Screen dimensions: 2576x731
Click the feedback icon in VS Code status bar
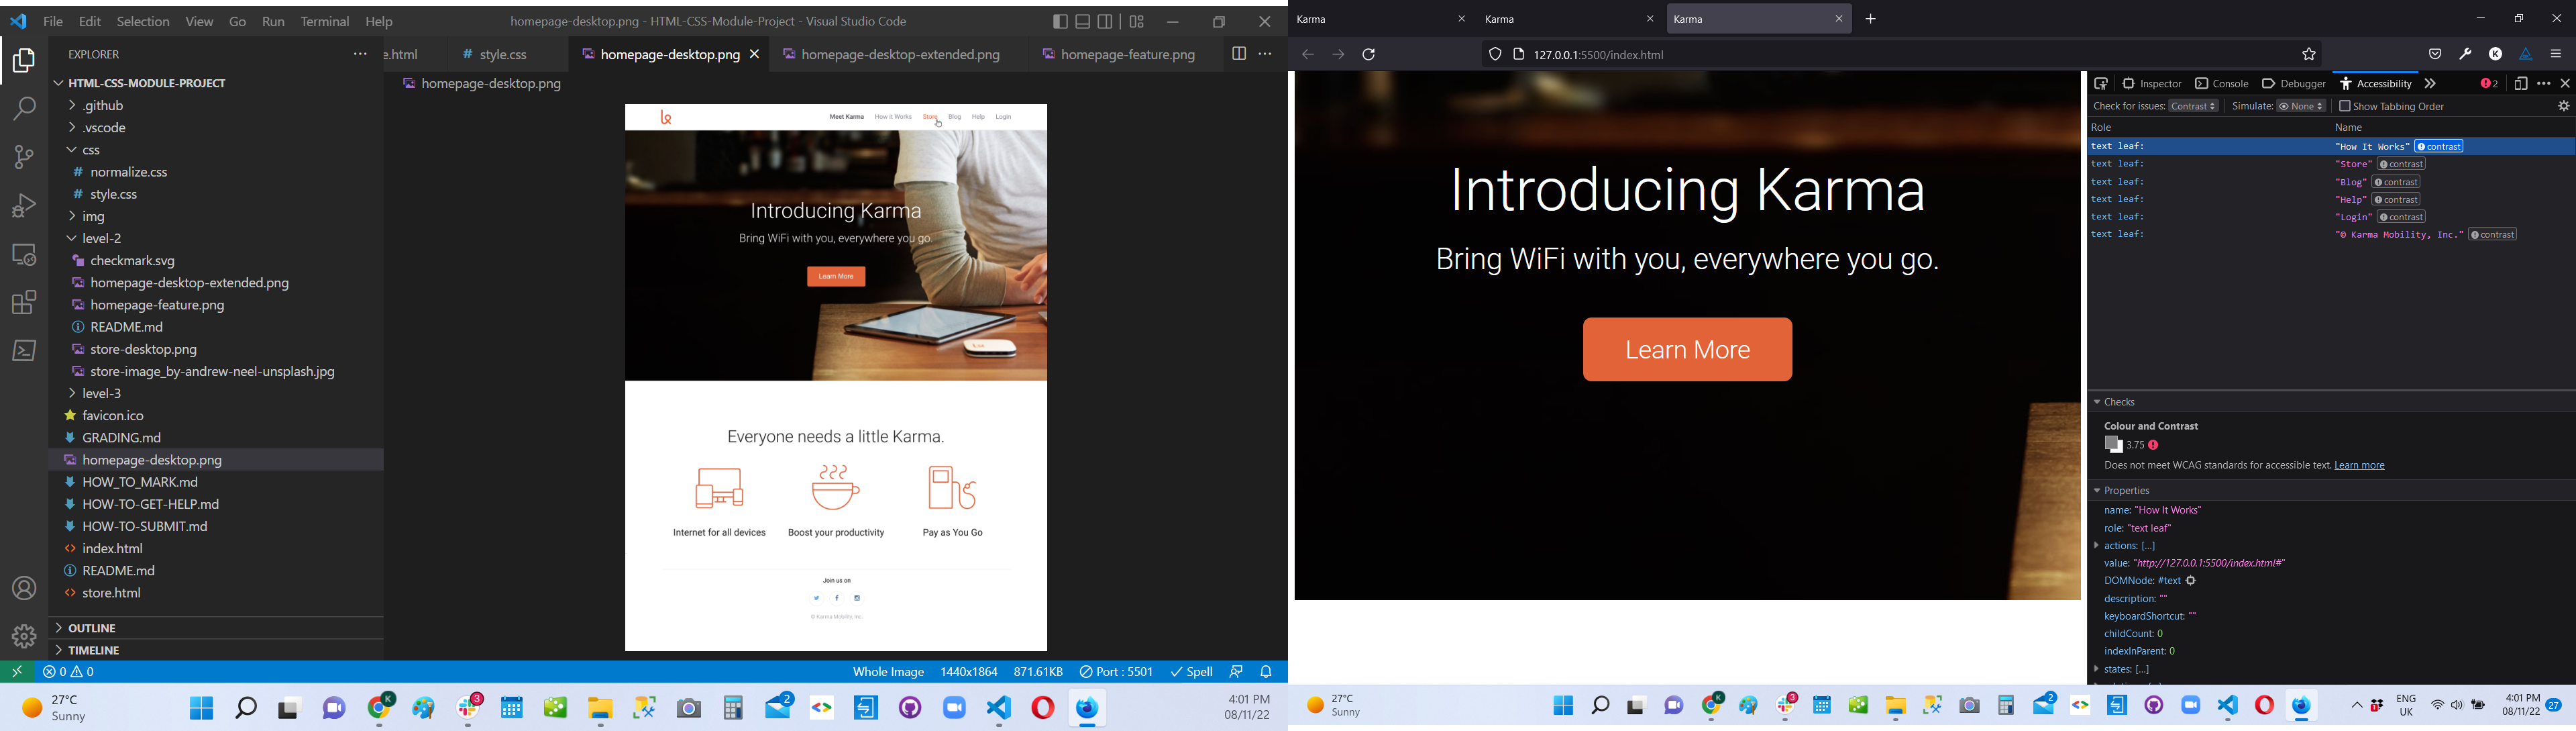pos(1236,672)
